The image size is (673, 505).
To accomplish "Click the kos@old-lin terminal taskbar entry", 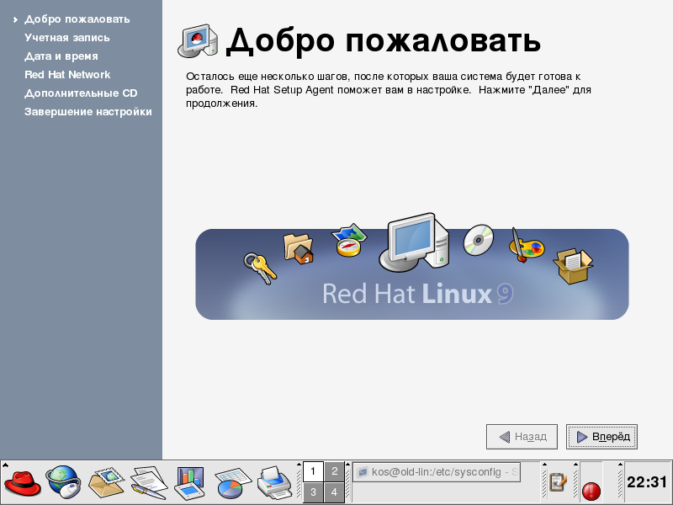I will click(437, 473).
